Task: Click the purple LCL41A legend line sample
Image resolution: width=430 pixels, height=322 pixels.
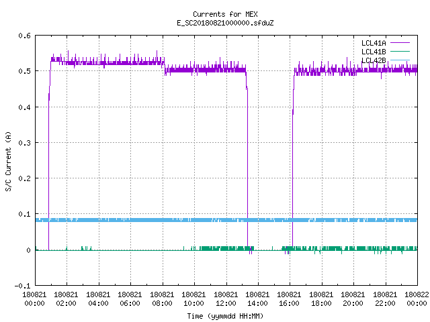Action: [400, 43]
